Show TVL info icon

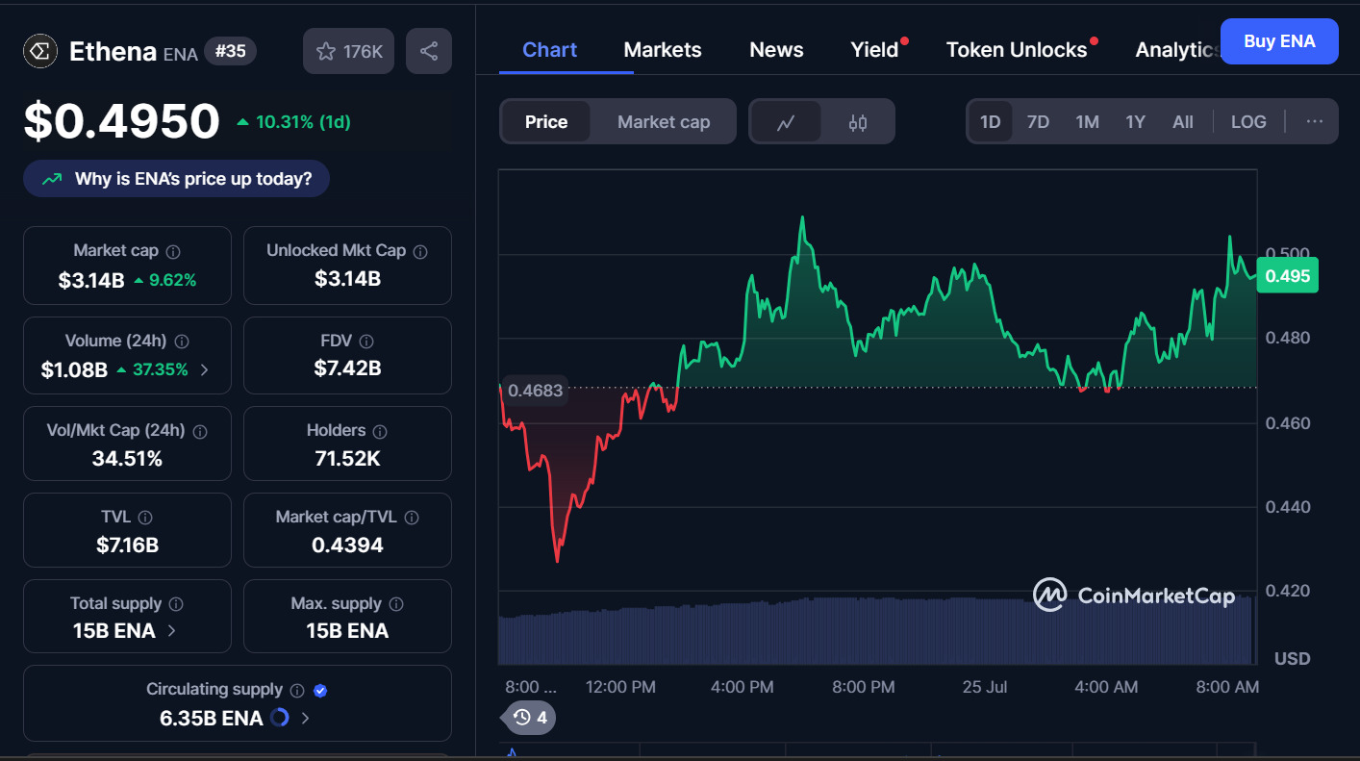[x=145, y=518]
